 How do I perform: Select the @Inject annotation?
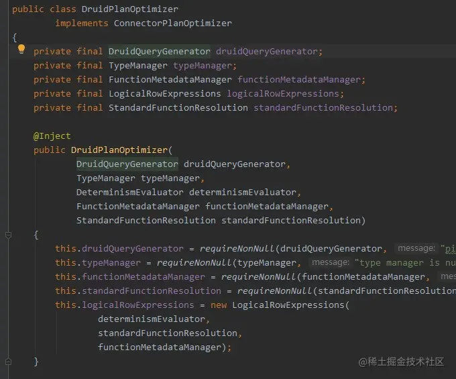tap(52, 136)
